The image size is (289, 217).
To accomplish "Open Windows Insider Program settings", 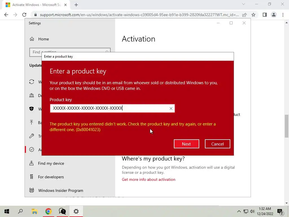I will pyautogui.click(x=61, y=190).
